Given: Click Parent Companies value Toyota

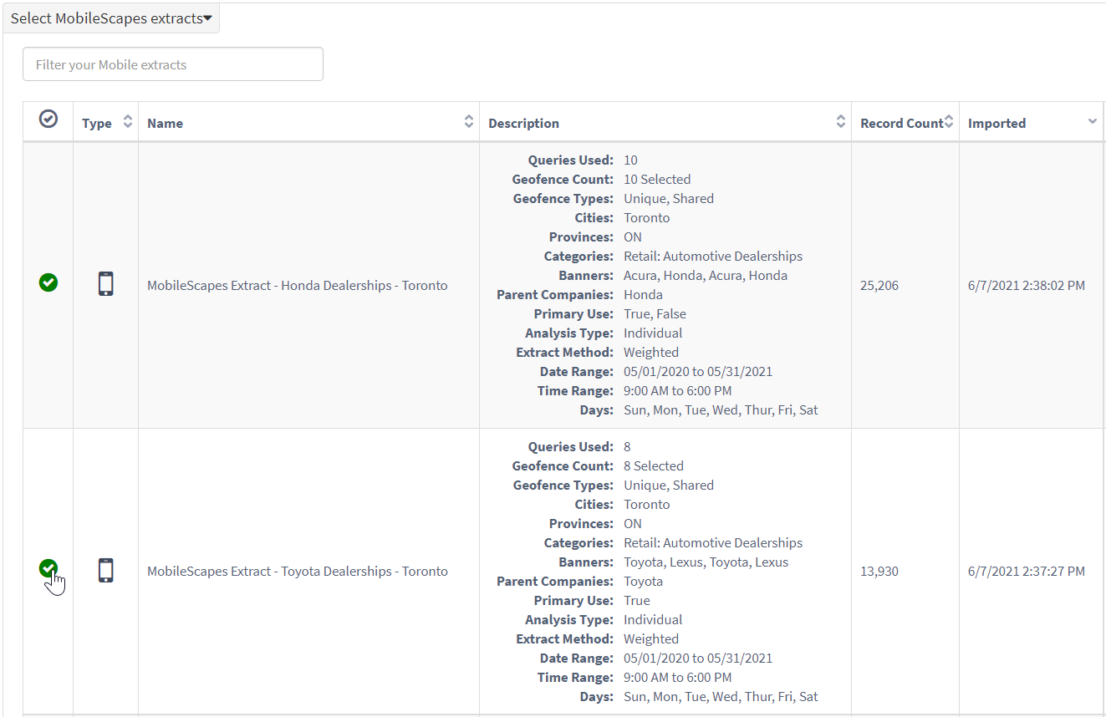Looking at the screenshot, I should pos(643,581).
